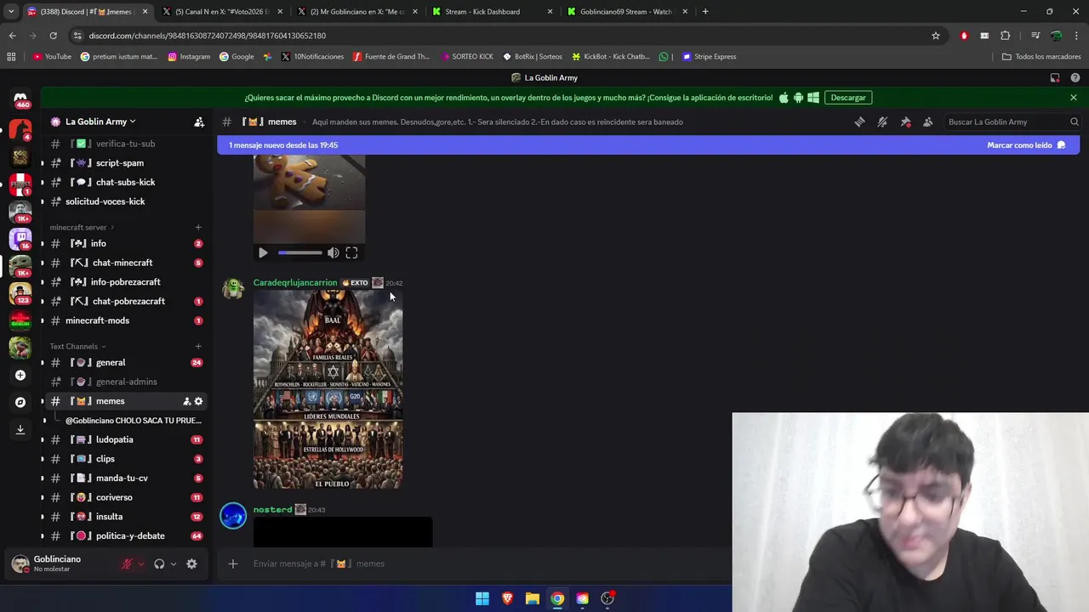This screenshot has height=612, width=1089.
Task: Click message input Enviar mensaje a memes
Action: [x=476, y=564]
